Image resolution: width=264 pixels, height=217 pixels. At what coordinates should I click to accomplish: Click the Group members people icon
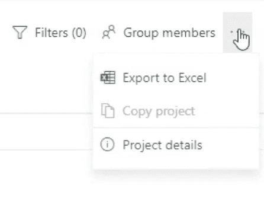pyautogui.click(x=109, y=32)
